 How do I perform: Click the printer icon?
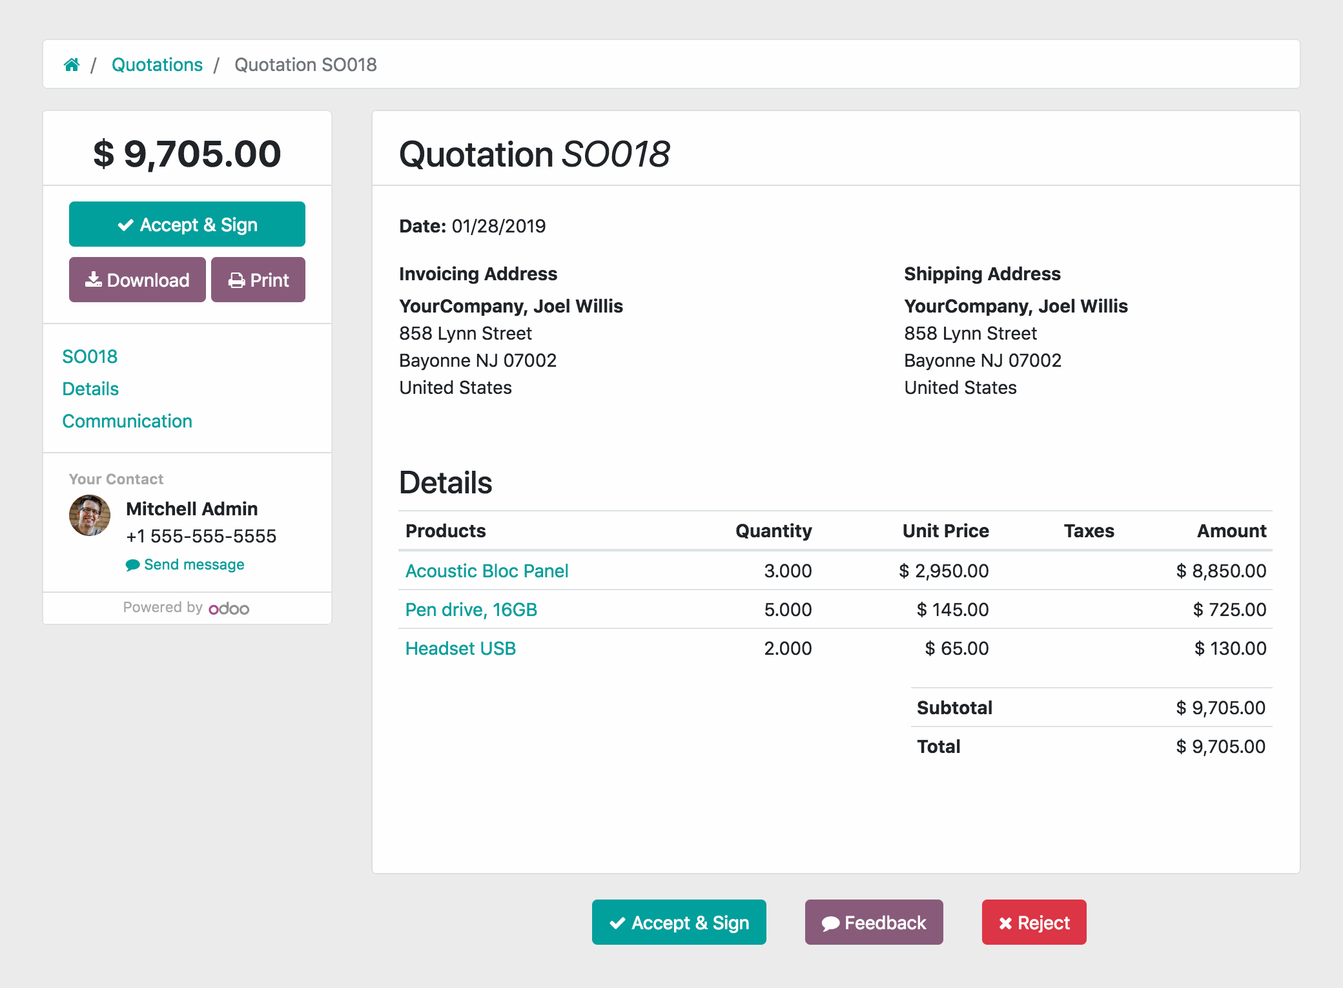point(234,278)
